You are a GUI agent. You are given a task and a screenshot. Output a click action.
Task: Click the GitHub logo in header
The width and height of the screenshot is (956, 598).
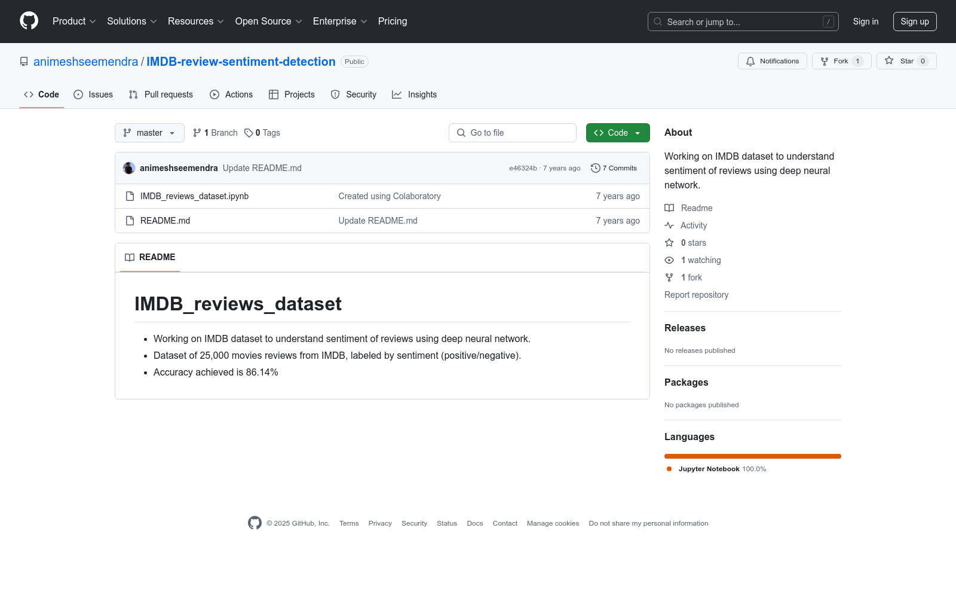(29, 21)
